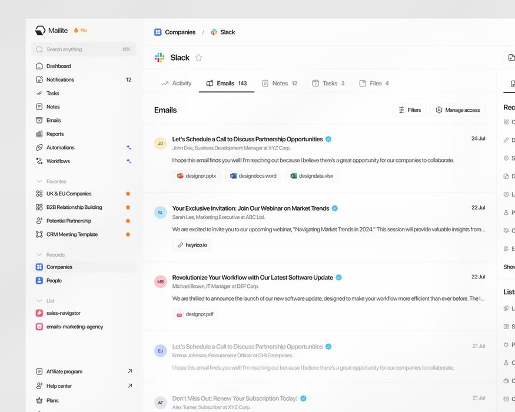Image resolution: width=515 pixels, height=412 pixels.
Task: Click the Search anything field
Action: point(82,49)
